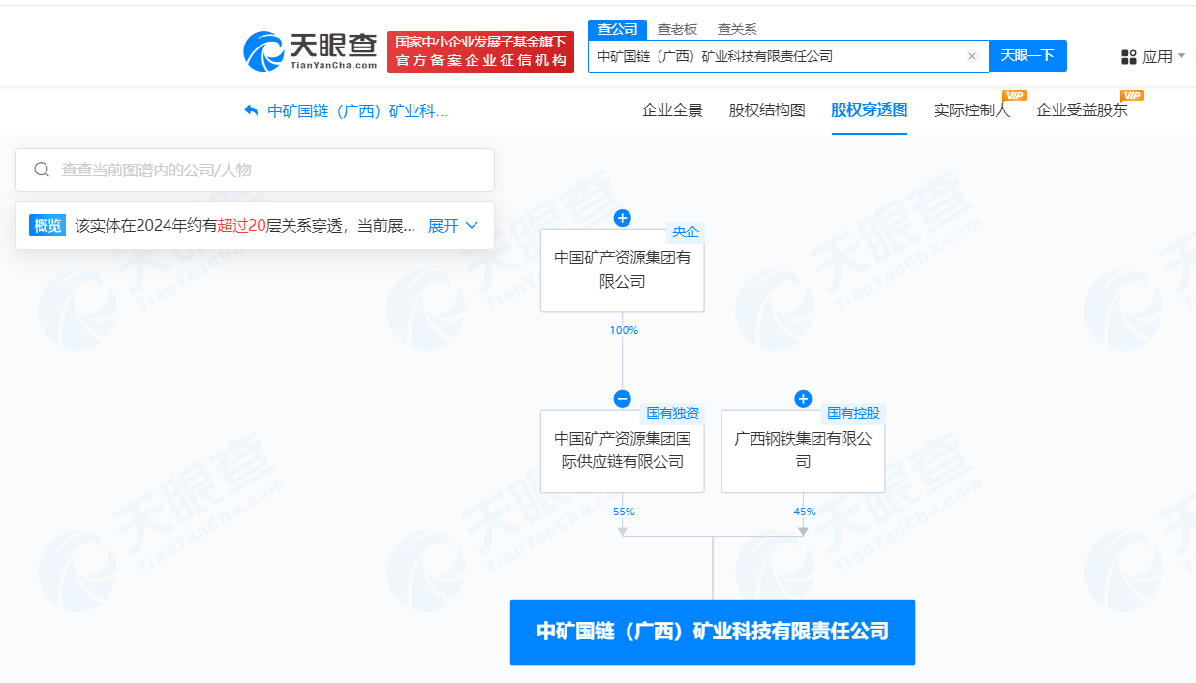Image resolution: width=1196 pixels, height=683 pixels.
Task: Click the 国有独资 tag
Action: tap(673, 414)
